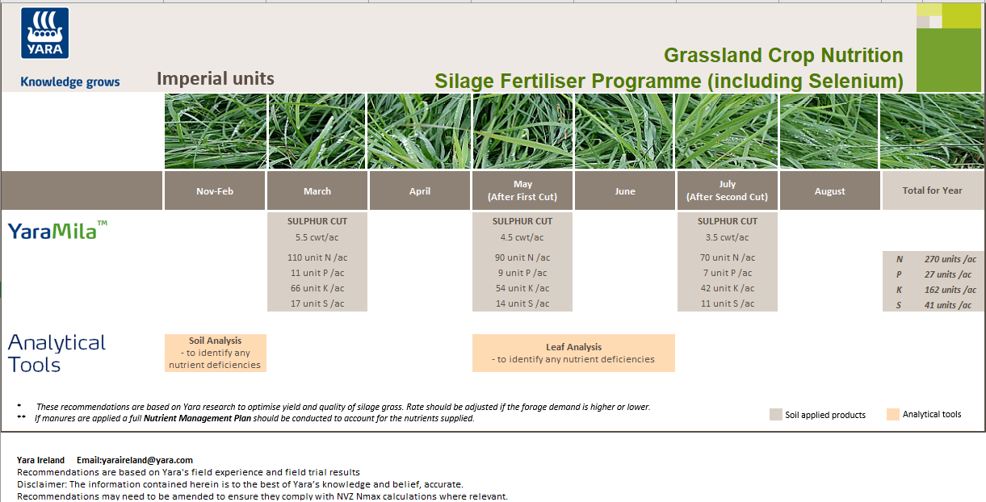986x502 pixels.
Task: Switch to the Nov-Feb column header
Action: (214, 190)
